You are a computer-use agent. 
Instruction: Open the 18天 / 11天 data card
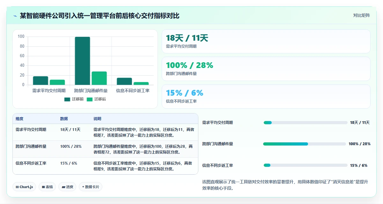click(x=266, y=41)
